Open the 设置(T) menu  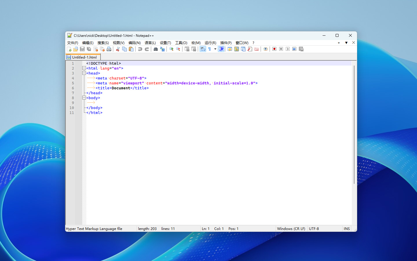165,43
